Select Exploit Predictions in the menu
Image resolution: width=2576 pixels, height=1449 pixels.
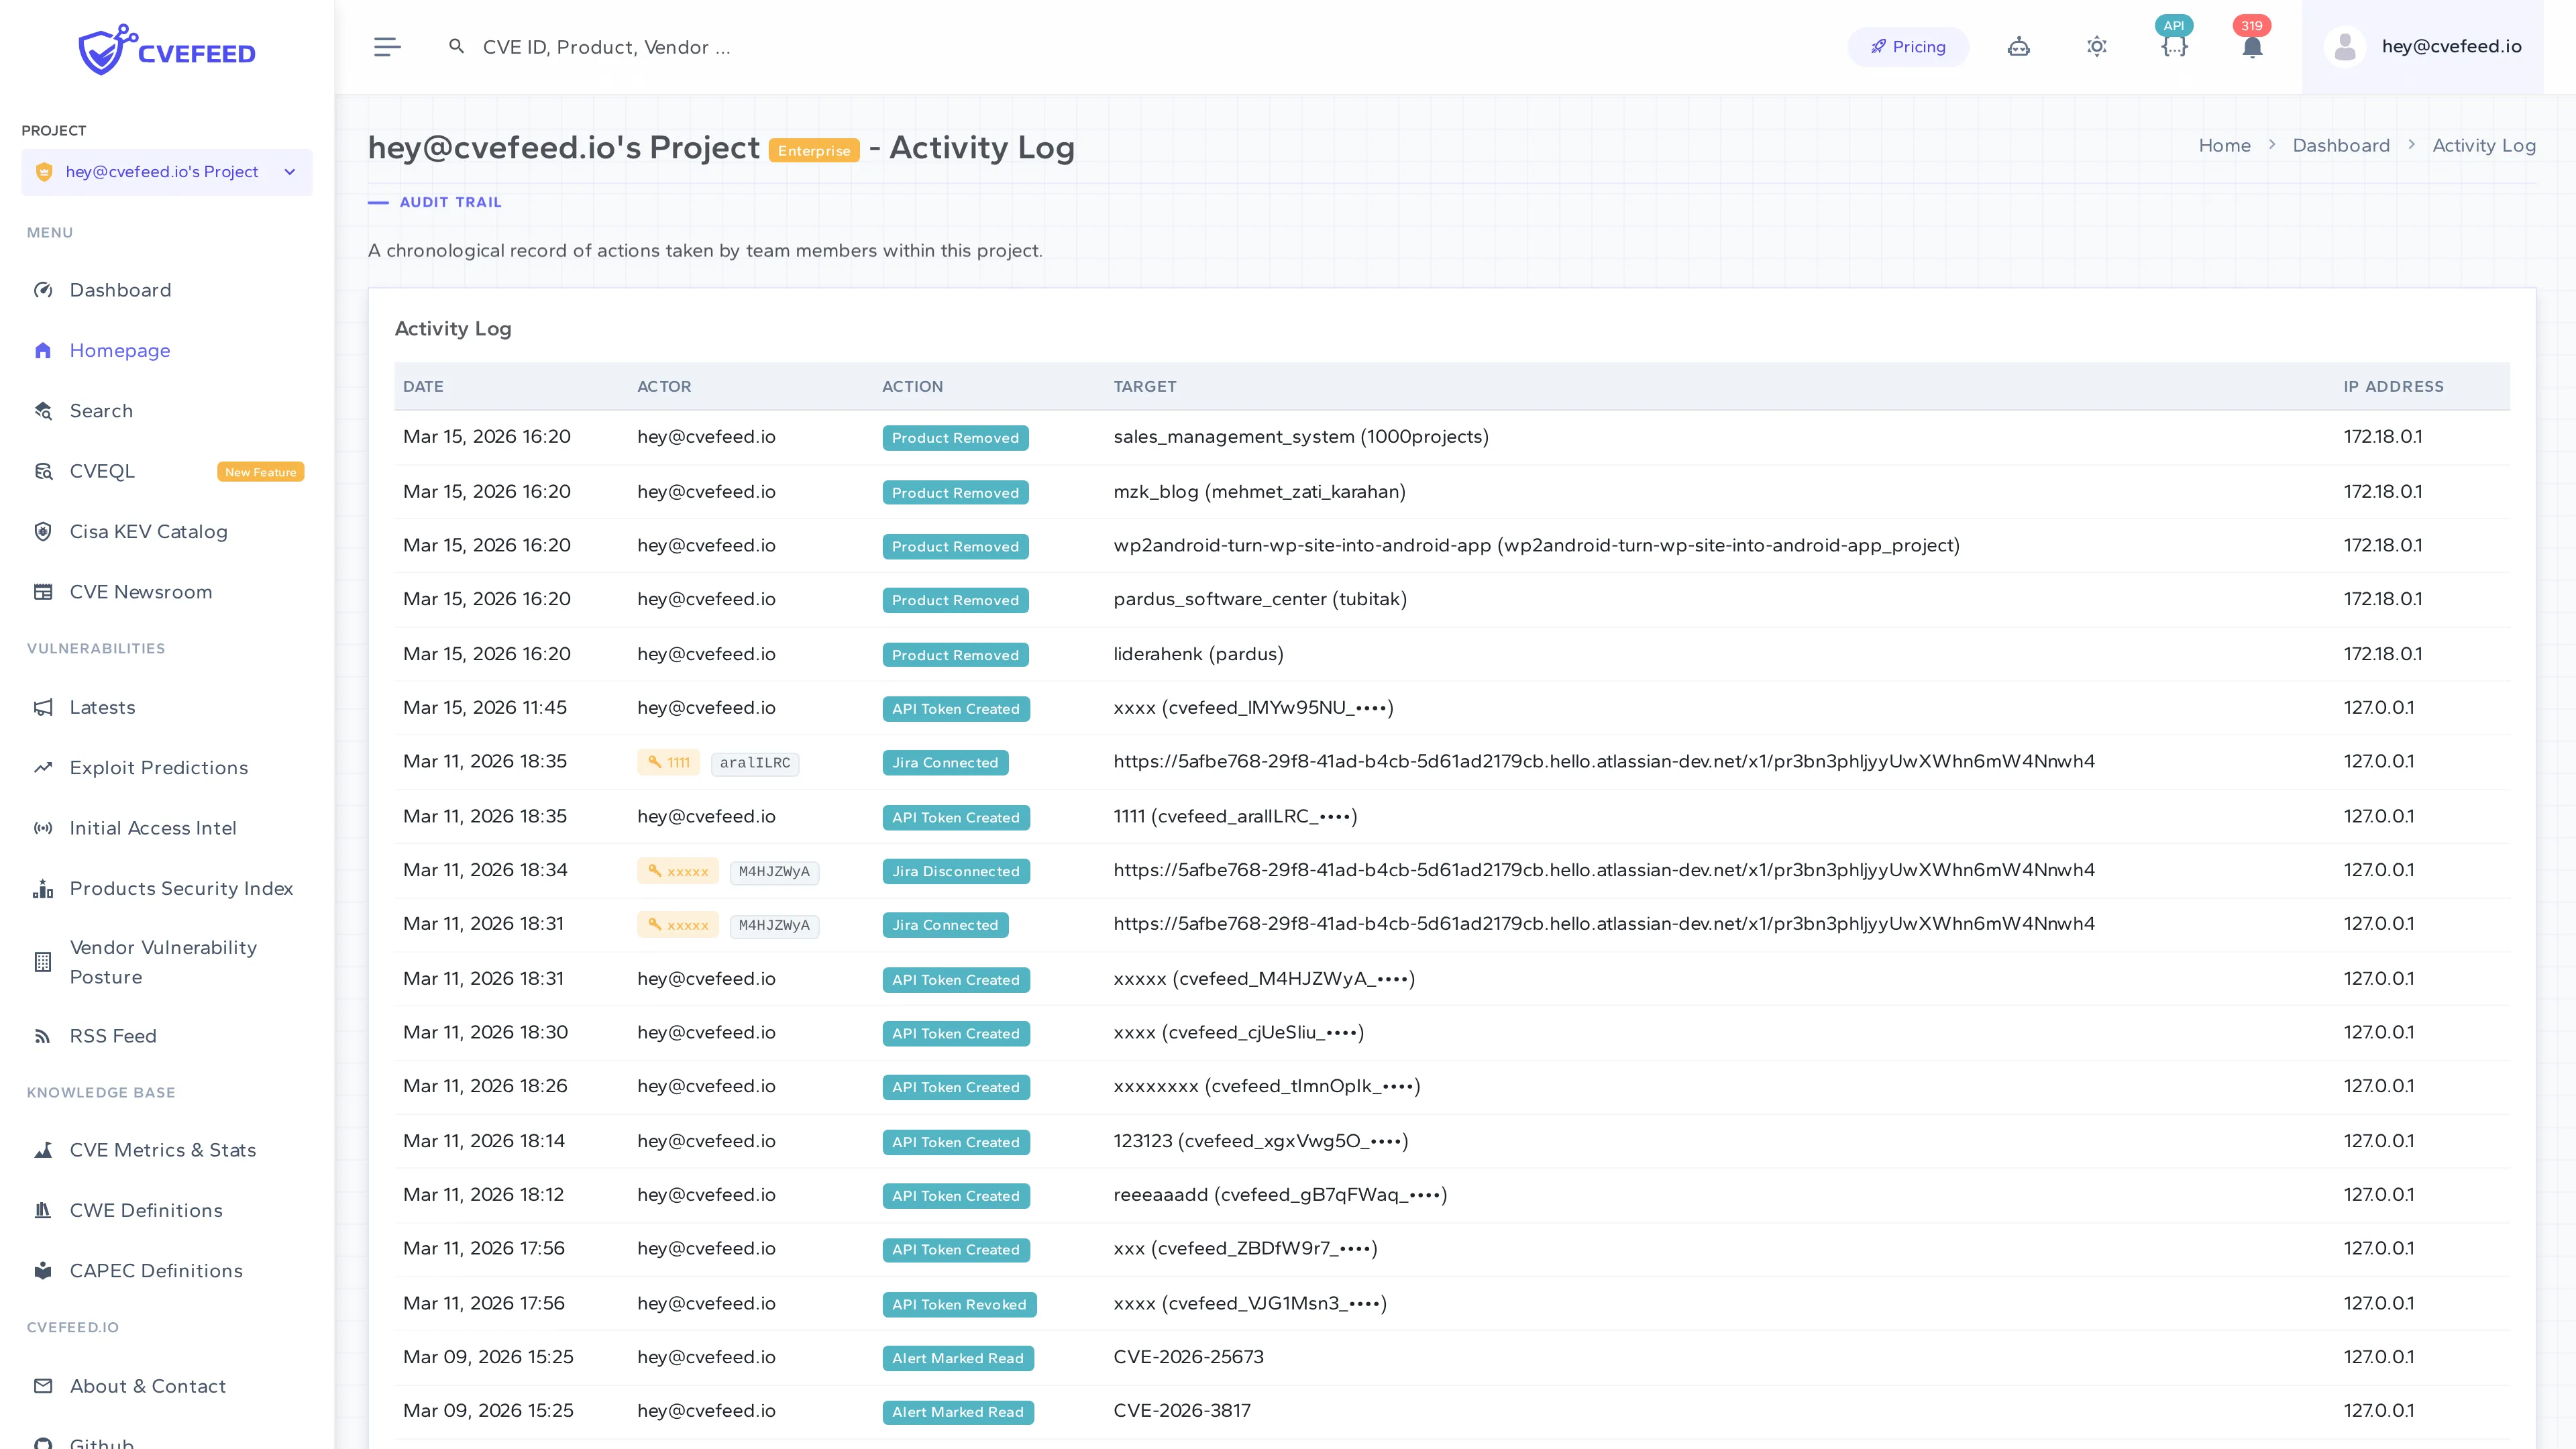(x=158, y=767)
